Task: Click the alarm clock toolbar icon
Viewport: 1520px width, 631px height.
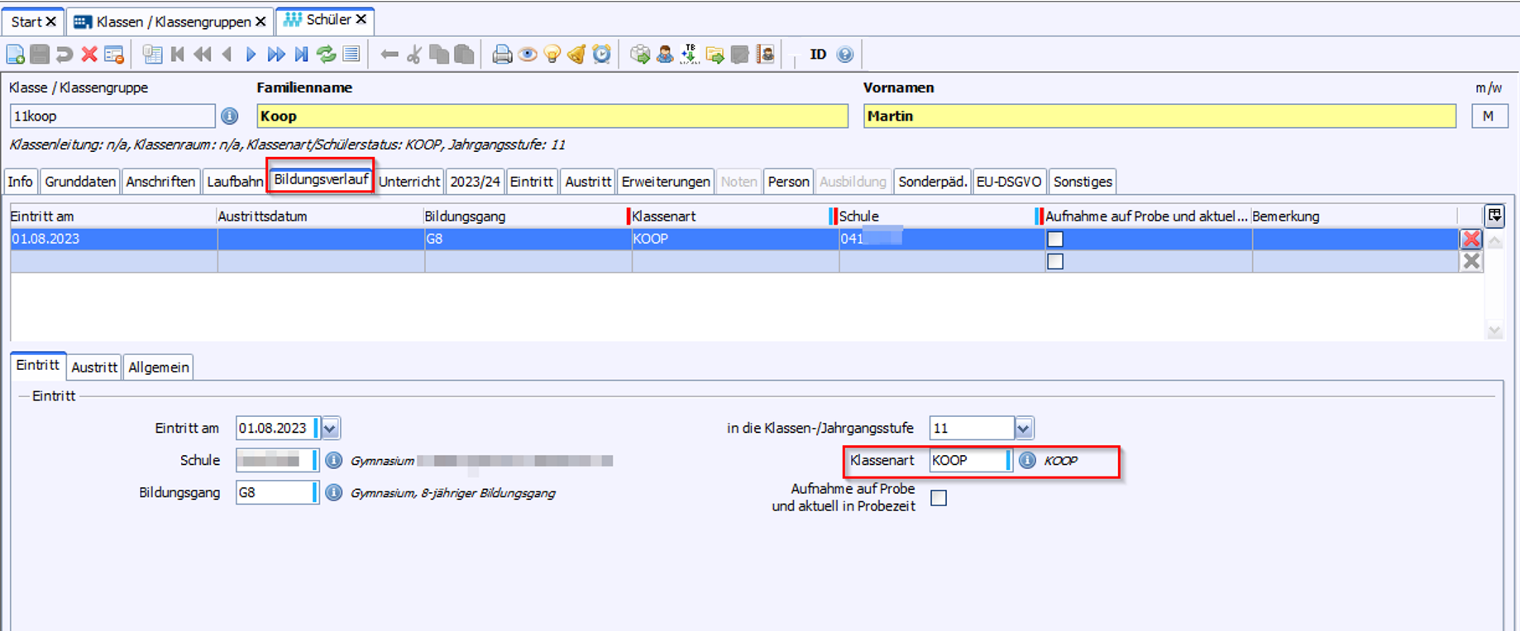Action: [602, 55]
